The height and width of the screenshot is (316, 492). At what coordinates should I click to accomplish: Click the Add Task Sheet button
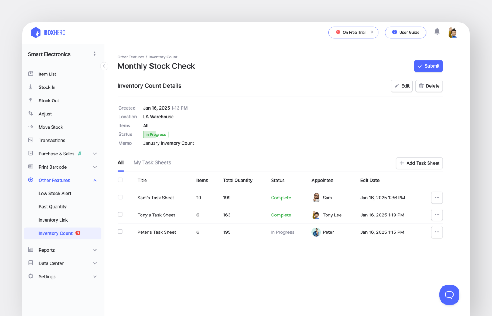click(x=419, y=163)
